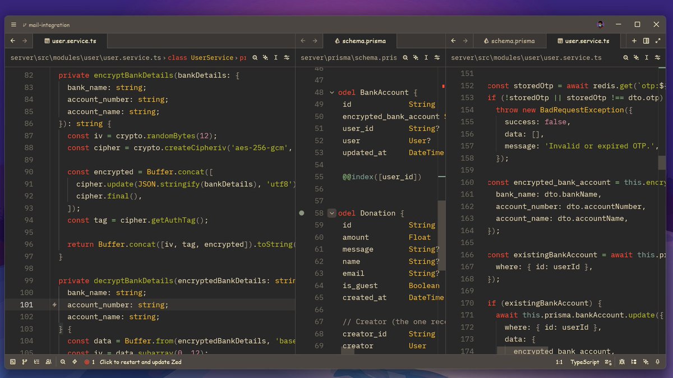Click the lightning icon in status bar

click(75, 362)
